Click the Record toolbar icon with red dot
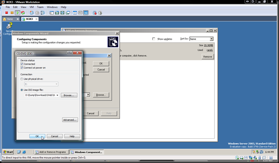Viewport: 279px width, 163px height. coord(94,13)
